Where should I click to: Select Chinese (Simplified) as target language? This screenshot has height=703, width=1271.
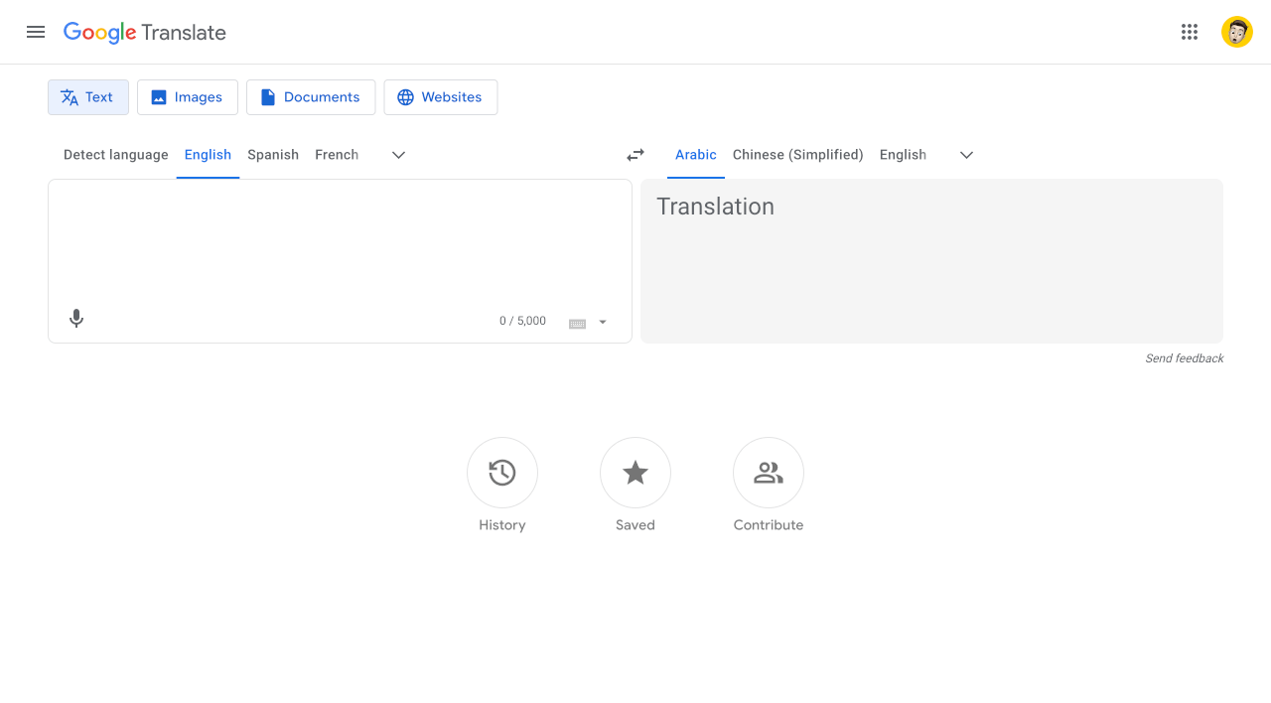pos(797,155)
